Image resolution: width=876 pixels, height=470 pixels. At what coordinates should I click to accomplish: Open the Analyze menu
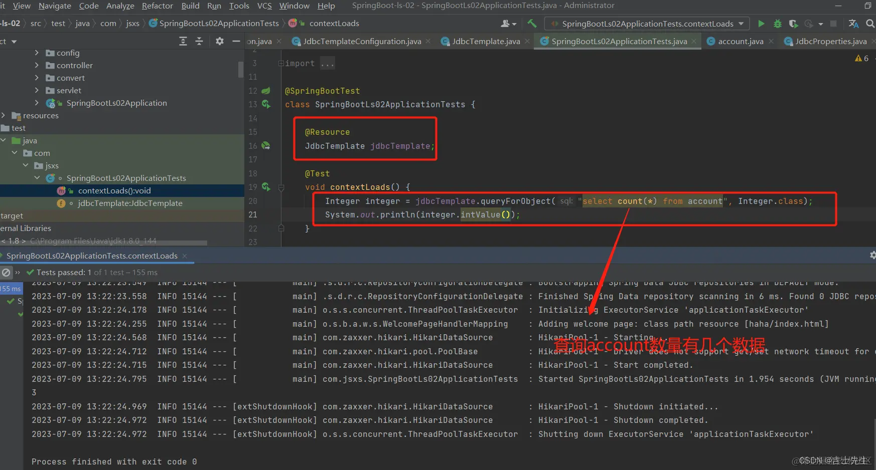[120, 6]
